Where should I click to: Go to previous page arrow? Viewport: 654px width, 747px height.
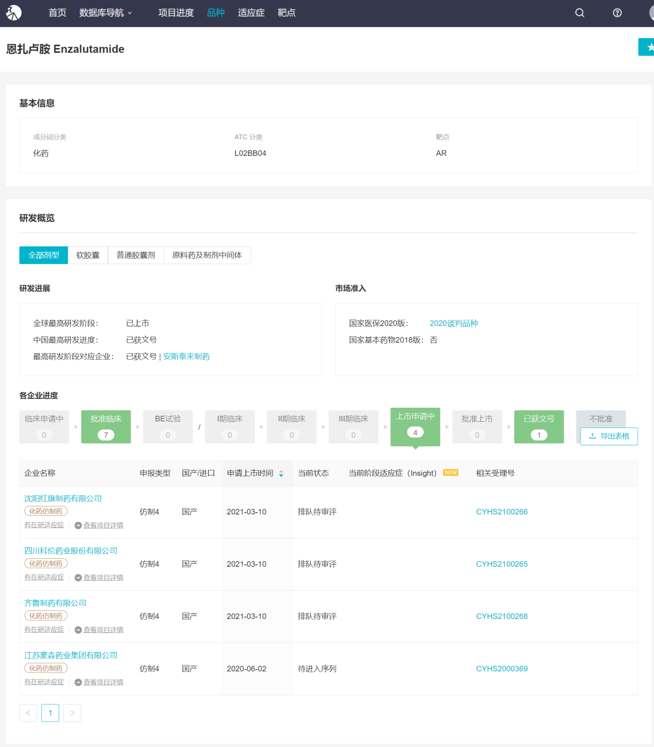(x=28, y=713)
